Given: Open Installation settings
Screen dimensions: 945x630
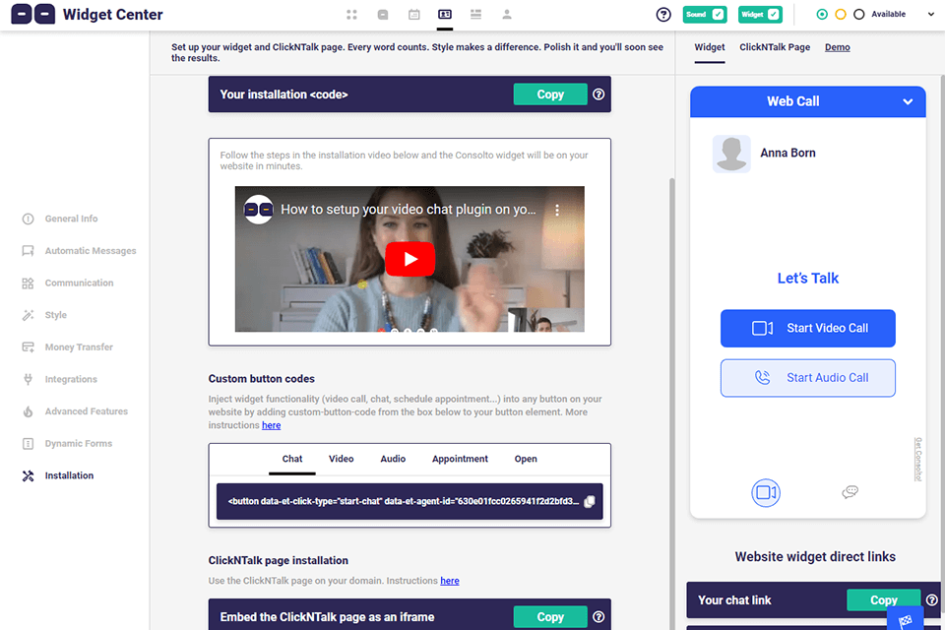Looking at the screenshot, I should click(58, 475).
